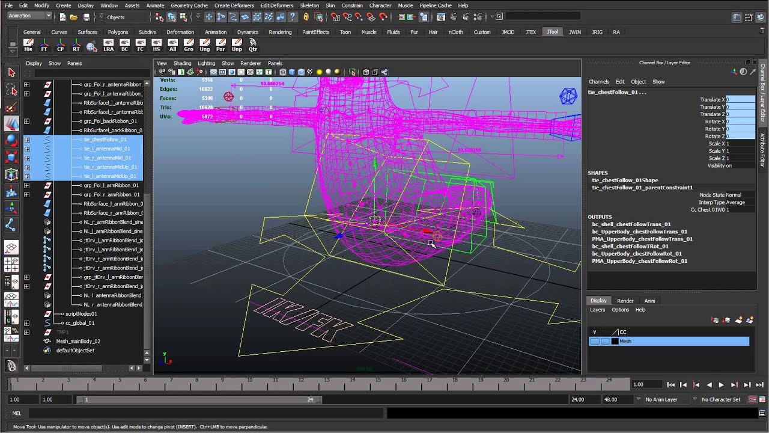Open the viewport Shading menu
The height and width of the screenshot is (433, 769).
coord(182,63)
